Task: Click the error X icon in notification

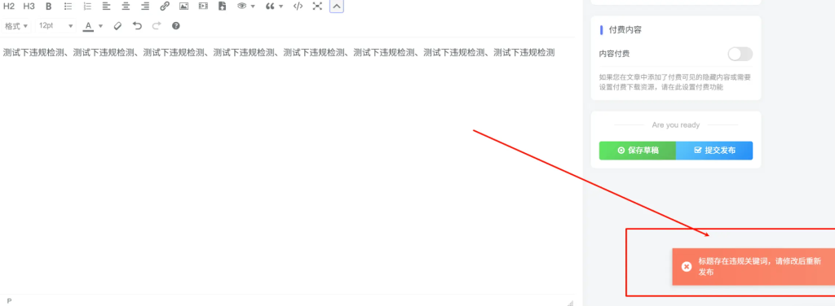Action: [687, 267]
